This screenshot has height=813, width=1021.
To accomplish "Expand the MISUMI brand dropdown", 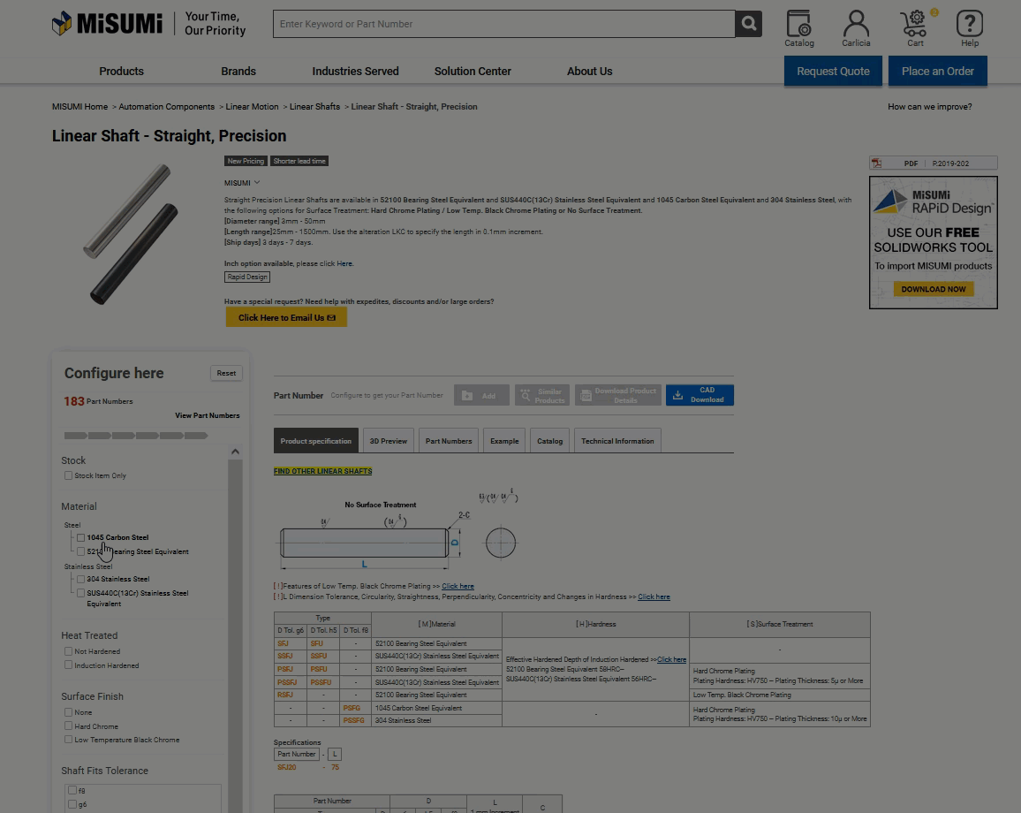I will 242,183.
